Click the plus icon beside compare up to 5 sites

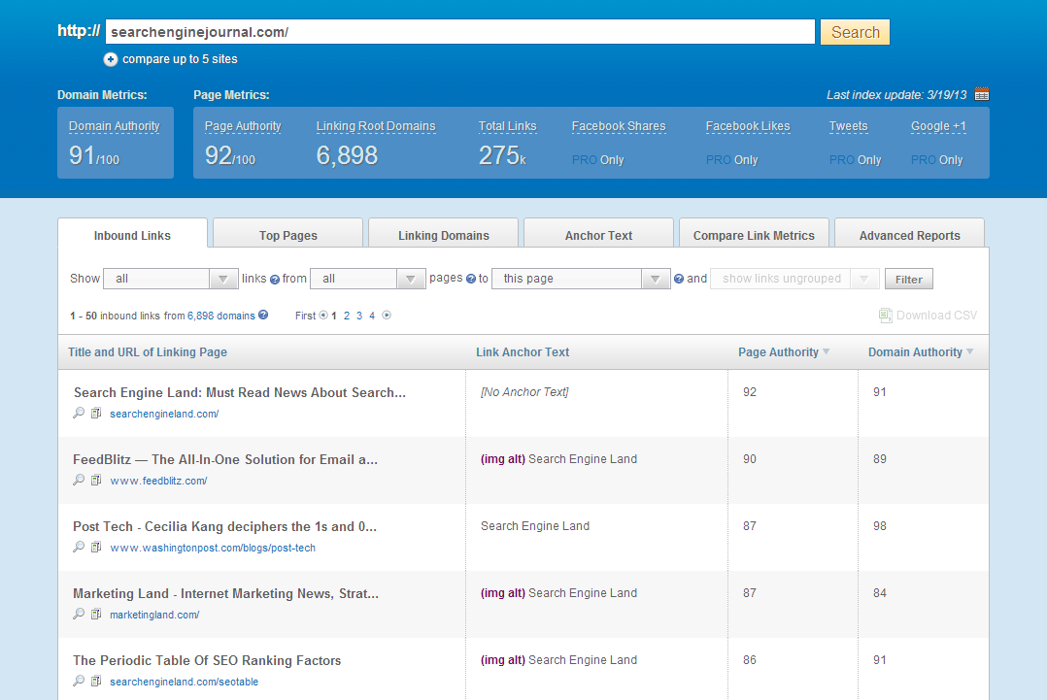(x=111, y=59)
